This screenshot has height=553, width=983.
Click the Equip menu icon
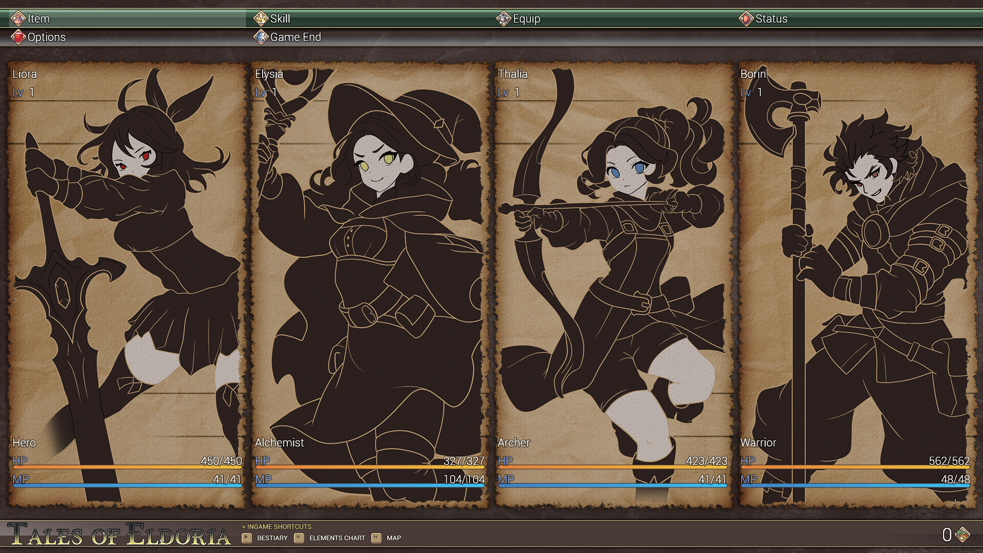point(504,18)
